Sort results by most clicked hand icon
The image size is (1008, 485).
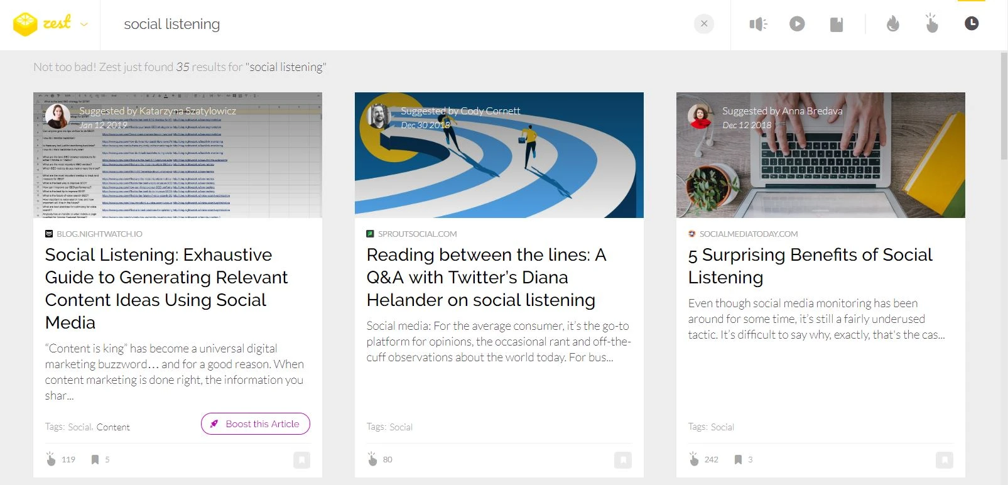(932, 23)
